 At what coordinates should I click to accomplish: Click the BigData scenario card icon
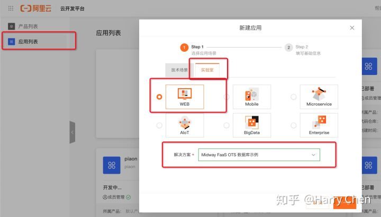pyautogui.click(x=252, y=122)
